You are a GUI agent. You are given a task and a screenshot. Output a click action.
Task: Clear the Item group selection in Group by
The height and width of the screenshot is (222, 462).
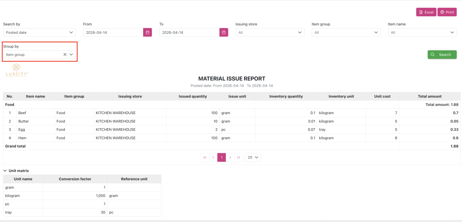[x=65, y=55]
